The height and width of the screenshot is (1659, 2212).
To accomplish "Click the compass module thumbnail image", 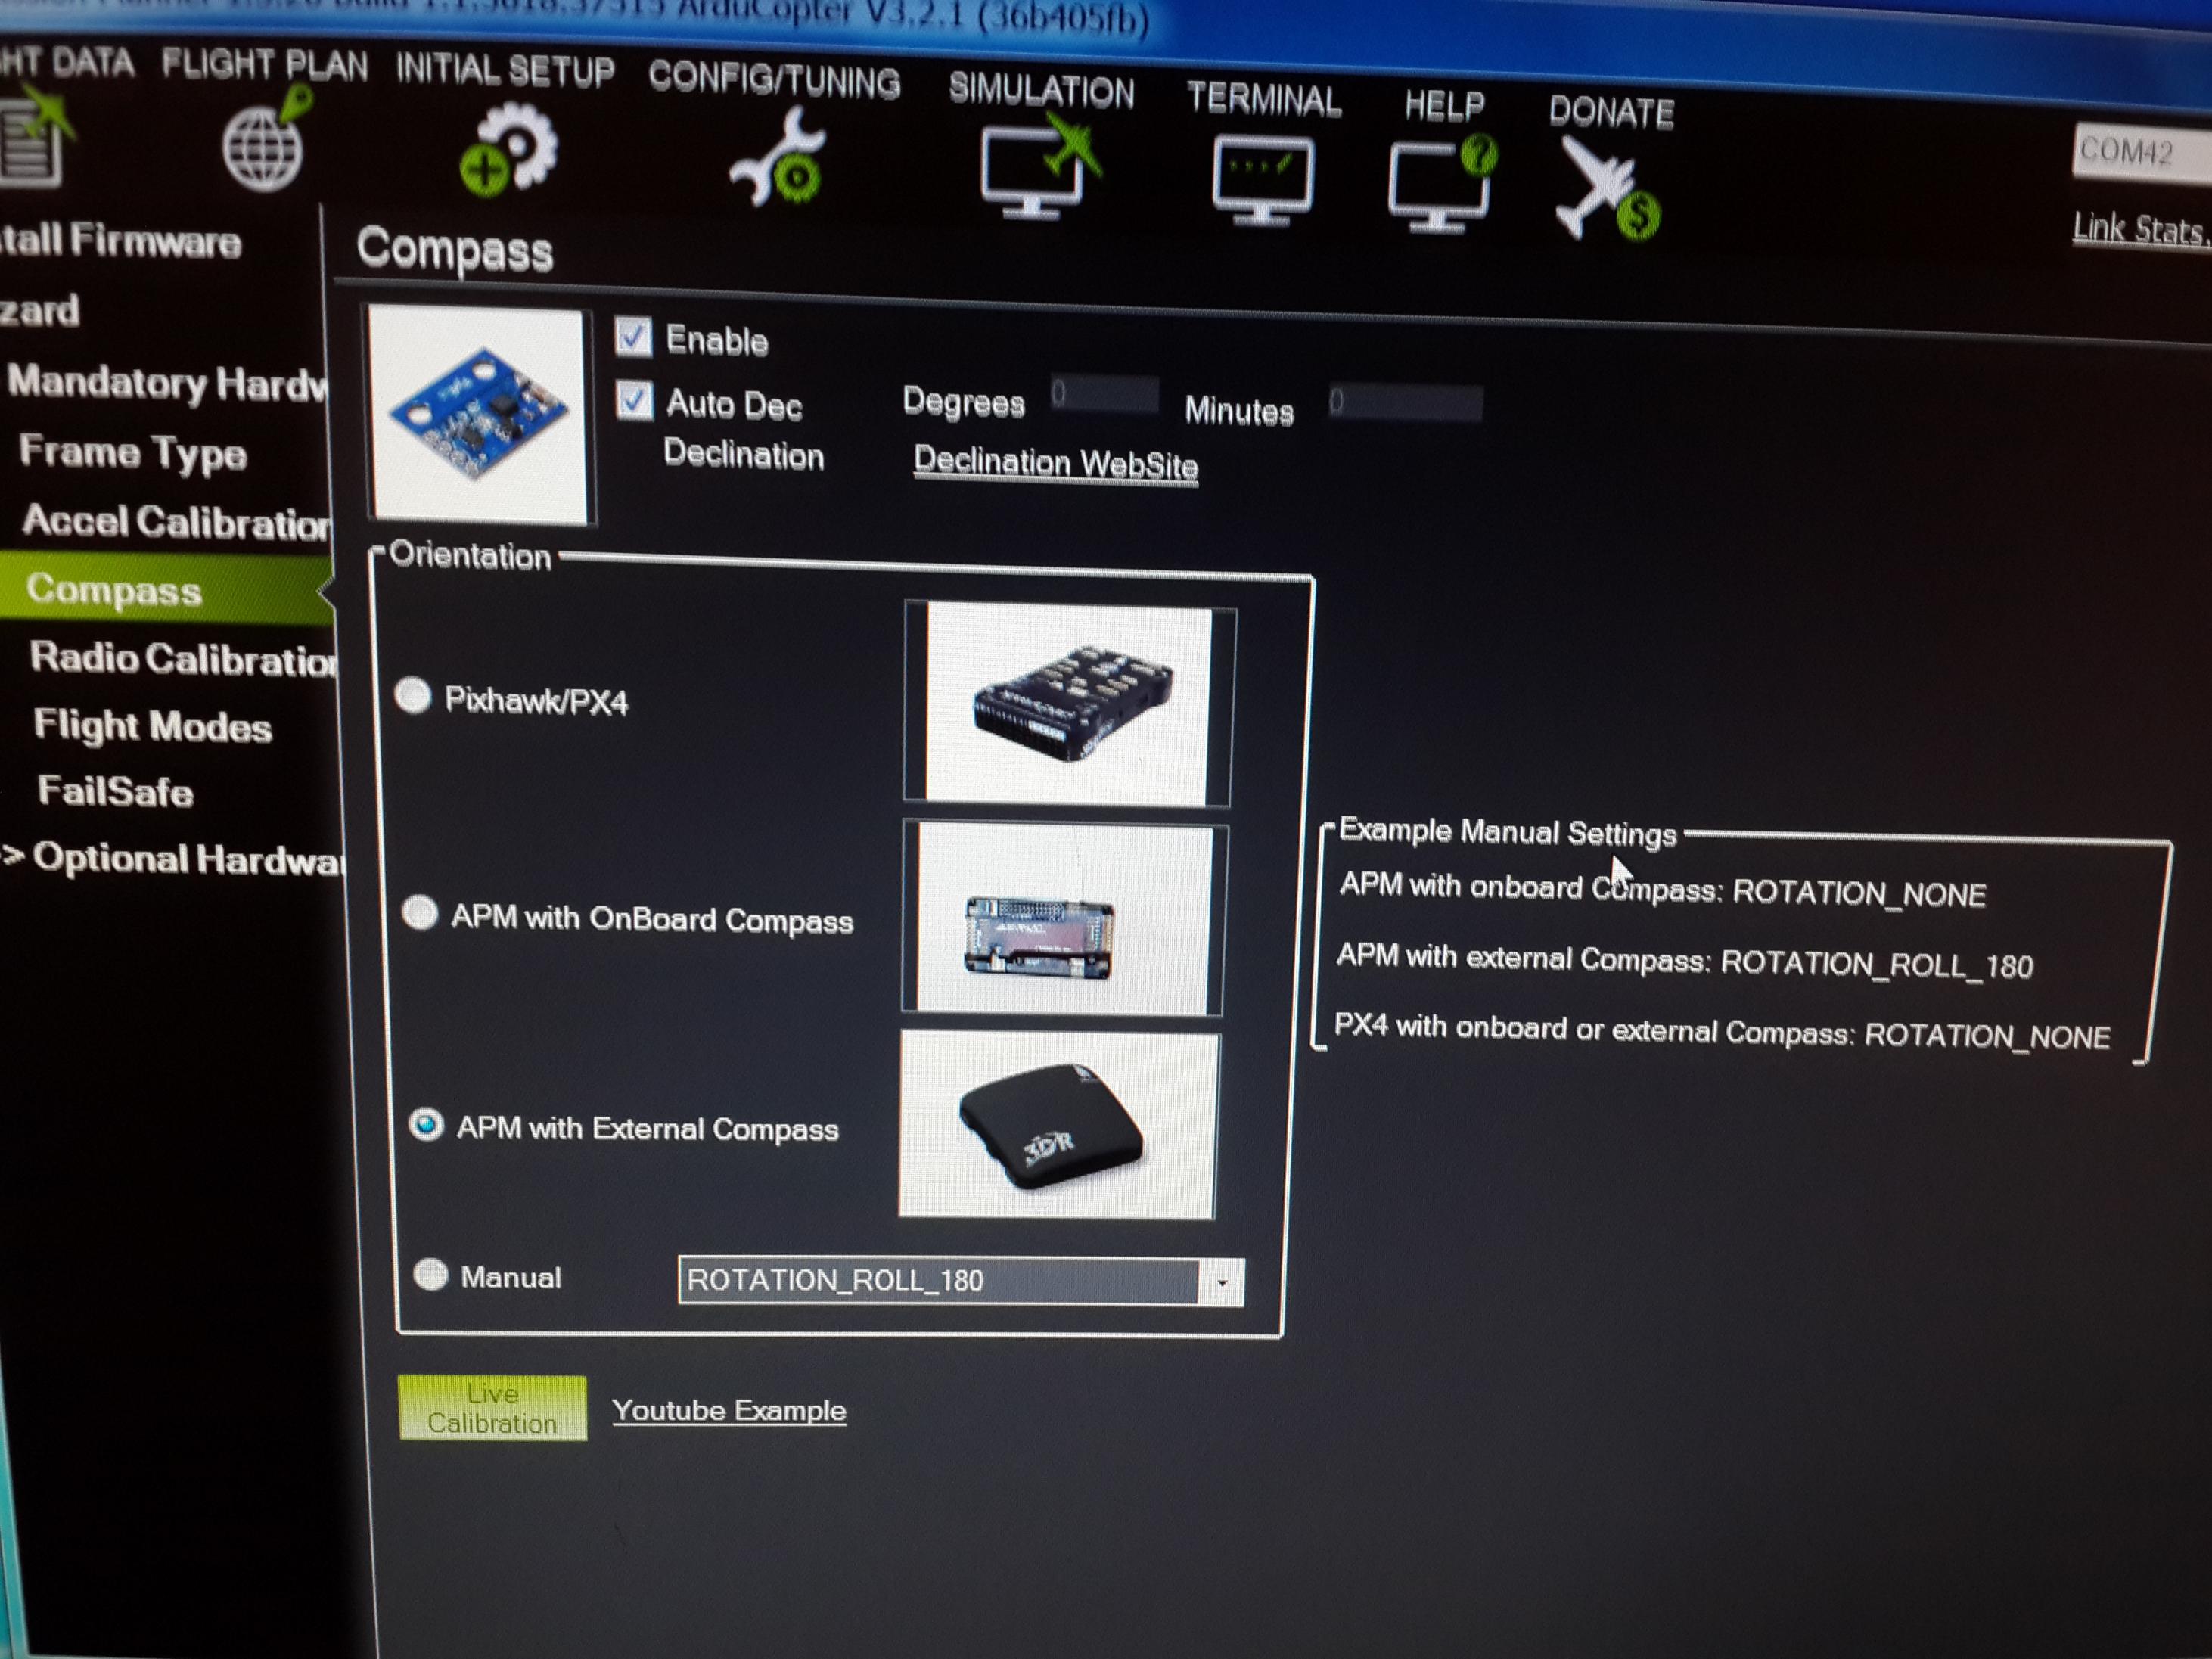I will pyautogui.click(x=480, y=414).
